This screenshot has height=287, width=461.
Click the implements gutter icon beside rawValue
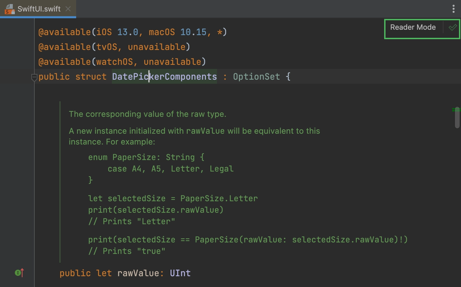[20, 273]
